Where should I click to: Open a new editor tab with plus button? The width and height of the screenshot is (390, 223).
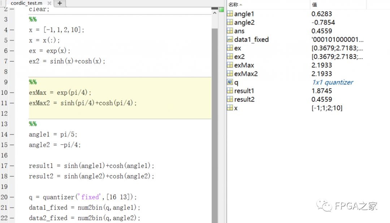pyautogui.click(x=60, y=3)
